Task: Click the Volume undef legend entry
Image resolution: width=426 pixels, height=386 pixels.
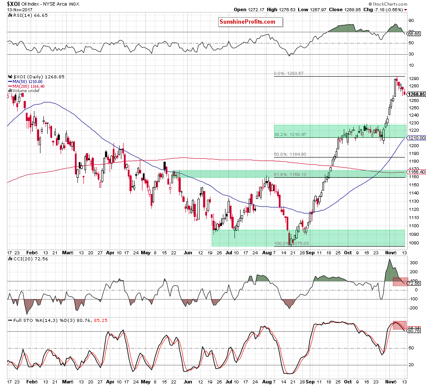Action: (x=24, y=90)
